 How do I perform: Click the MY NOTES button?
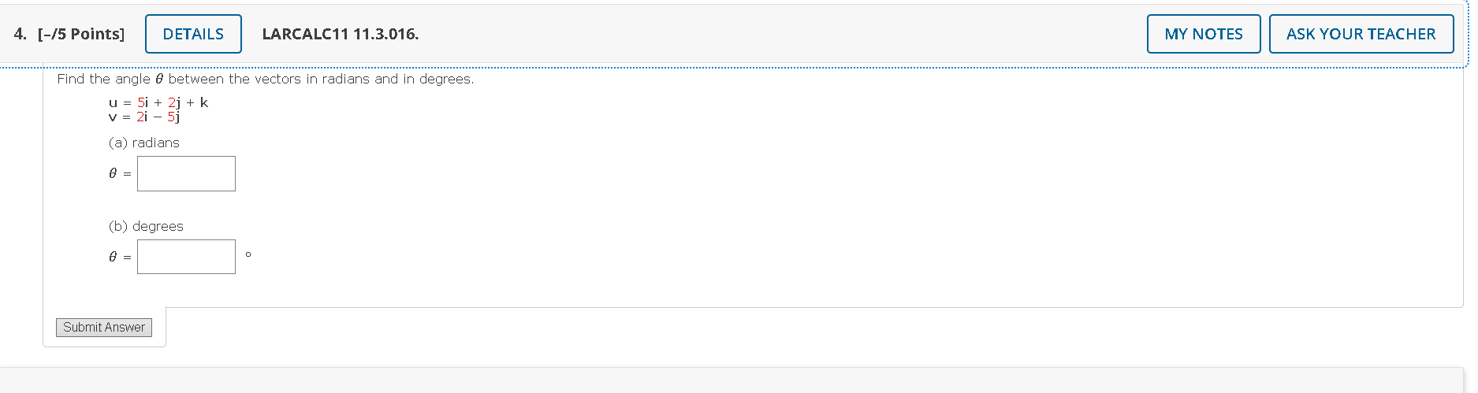1204,34
